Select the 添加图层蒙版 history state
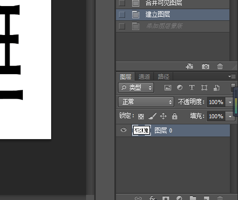The height and width of the screenshot is (200, 238). click(173, 26)
